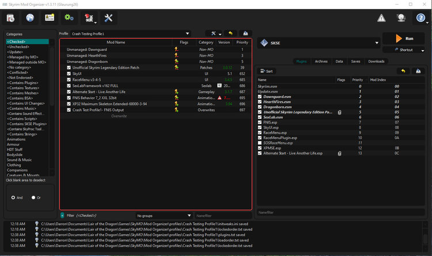Select the Or filter radio button
The image size is (432, 256).
33,198
